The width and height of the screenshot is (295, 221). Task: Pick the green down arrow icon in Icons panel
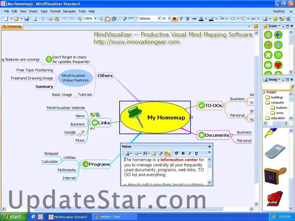268,35
